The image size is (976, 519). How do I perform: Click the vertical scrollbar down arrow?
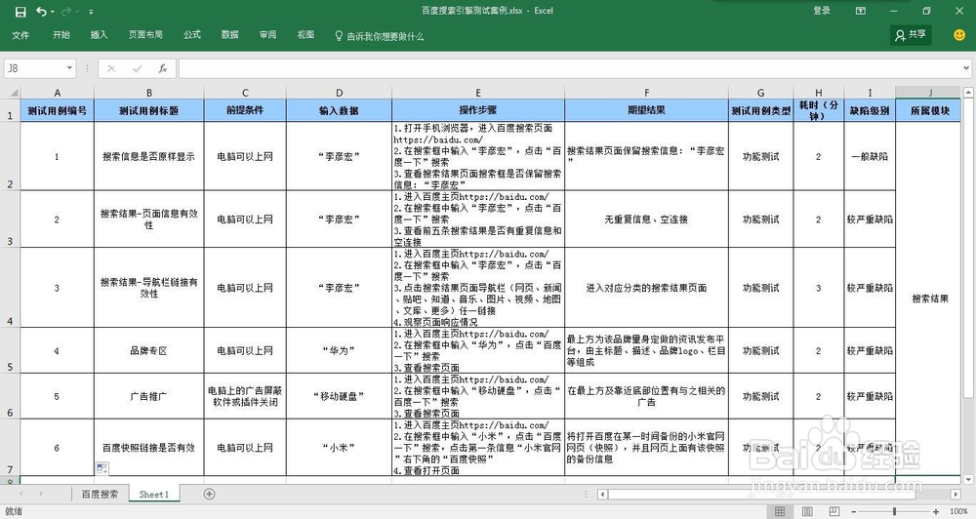pyautogui.click(x=968, y=479)
